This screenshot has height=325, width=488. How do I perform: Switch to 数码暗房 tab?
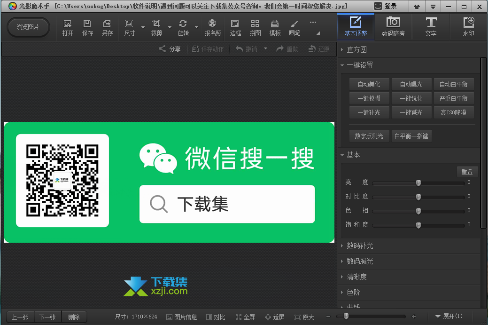pos(394,27)
